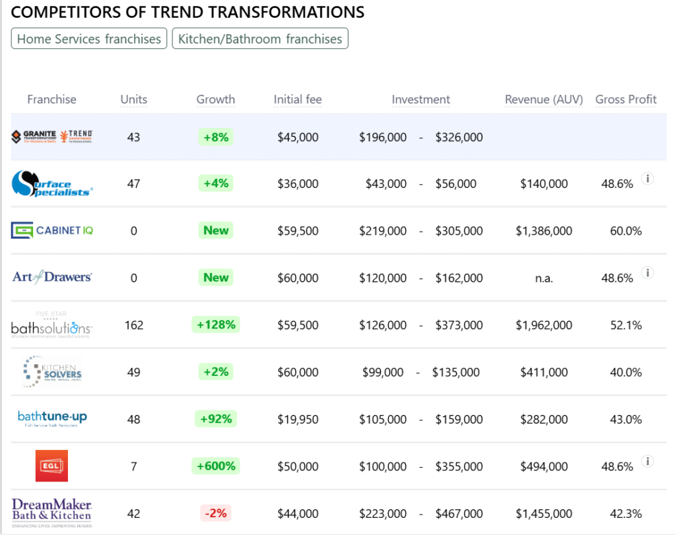The height and width of the screenshot is (535, 676).
Task: Open the DreamMaker Bath & Kitchen logo
Action: (51, 513)
